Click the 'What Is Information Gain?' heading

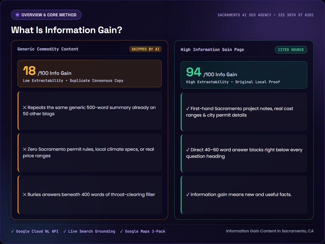pos(67,30)
